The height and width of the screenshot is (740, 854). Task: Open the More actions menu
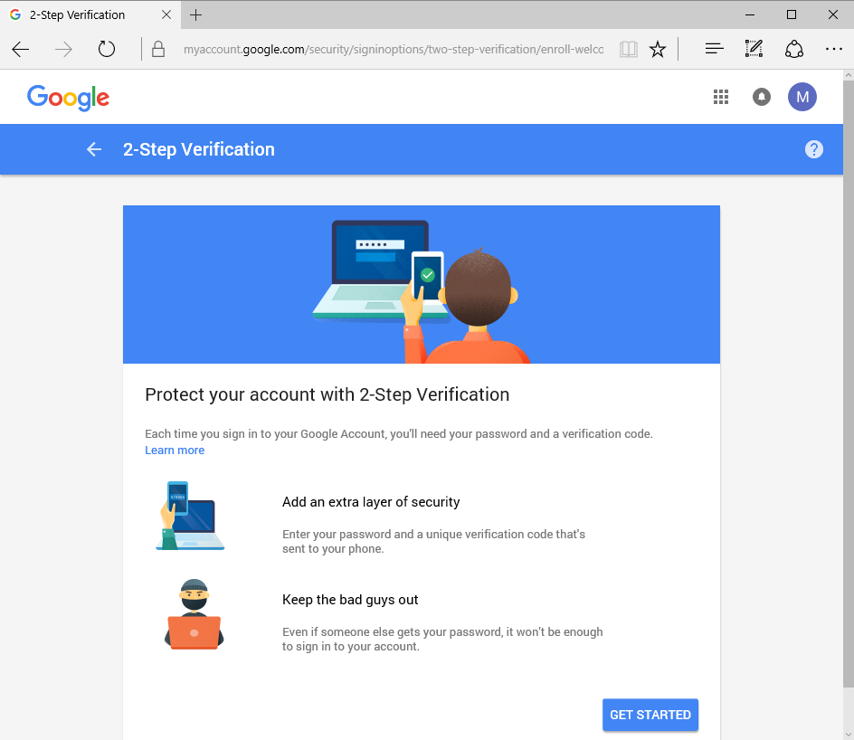[x=833, y=49]
